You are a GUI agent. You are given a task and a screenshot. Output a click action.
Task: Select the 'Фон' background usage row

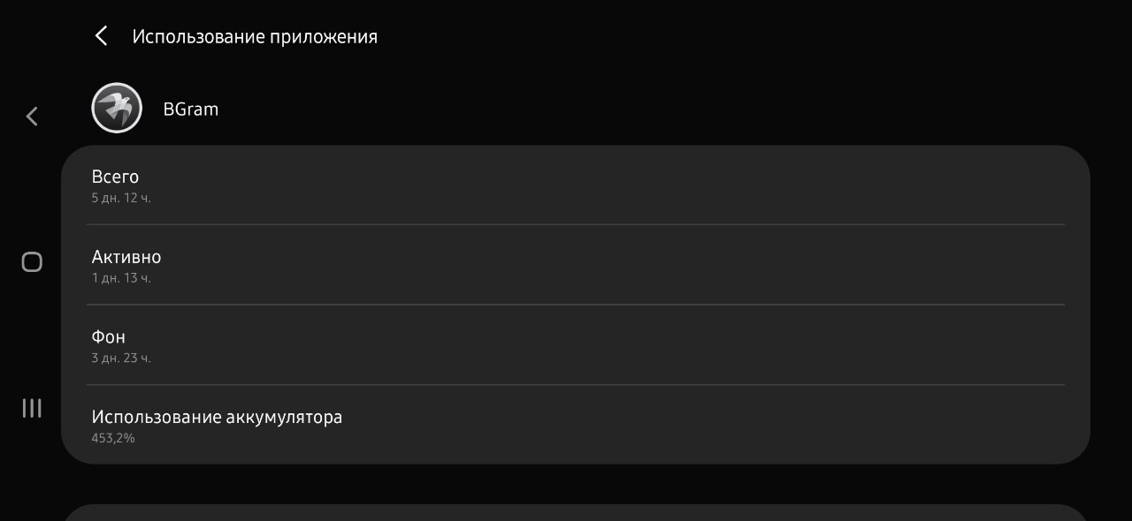576,344
